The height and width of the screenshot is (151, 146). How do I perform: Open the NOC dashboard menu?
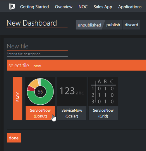[x=83, y=7]
